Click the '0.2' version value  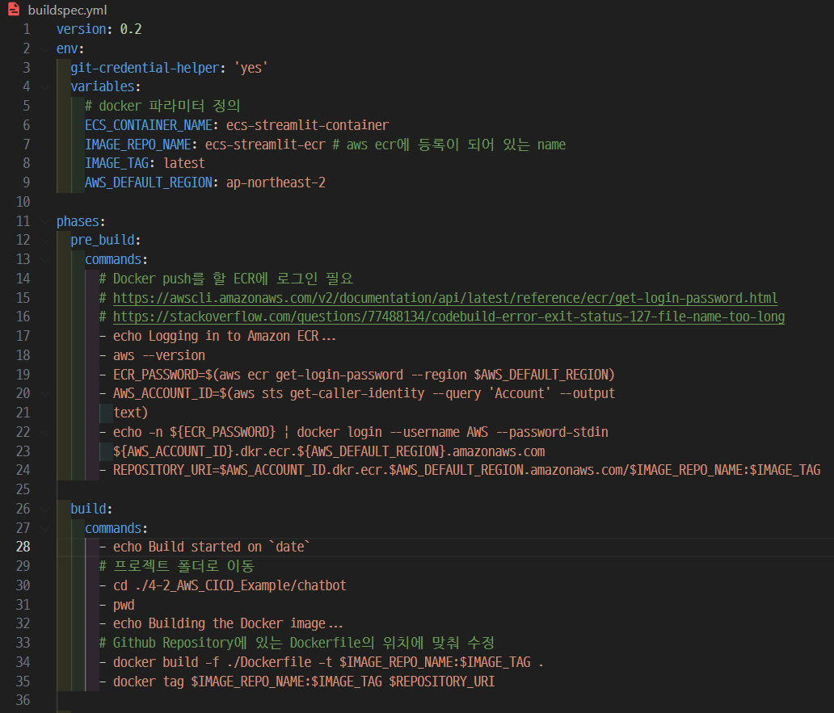131,29
